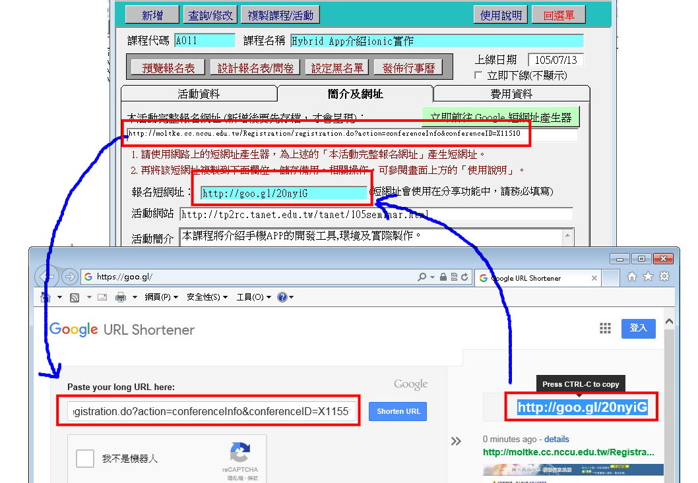Click the reCAPTCHA logo icon

[240, 452]
